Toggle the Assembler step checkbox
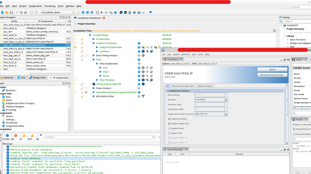 [x=86, y=92]
